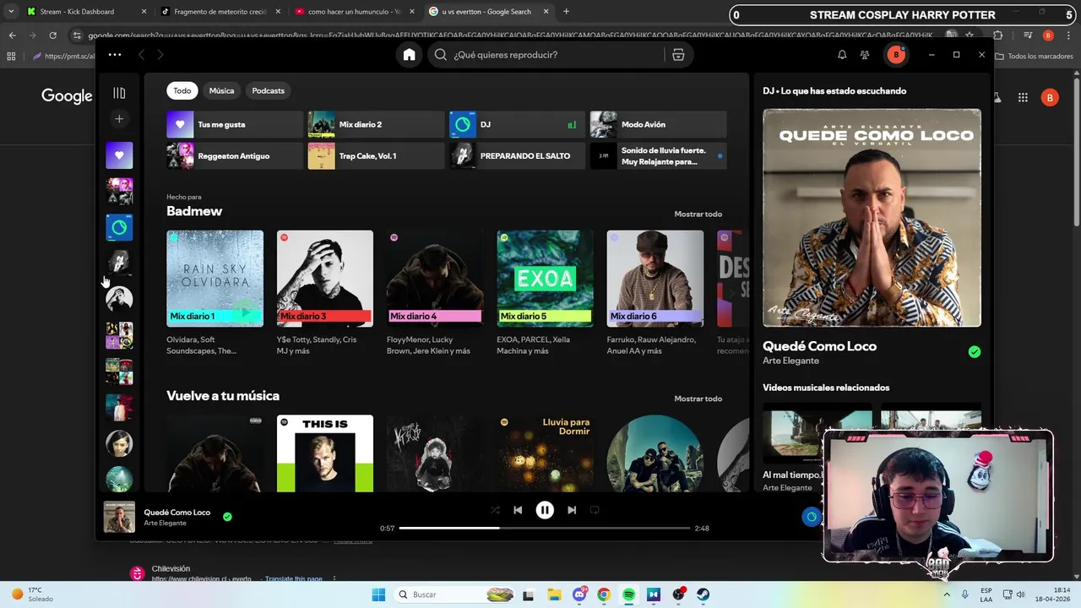
Task: Open Browse icon inside Spotify search bar
Action: pyautogui.click(x=678, y=55)
